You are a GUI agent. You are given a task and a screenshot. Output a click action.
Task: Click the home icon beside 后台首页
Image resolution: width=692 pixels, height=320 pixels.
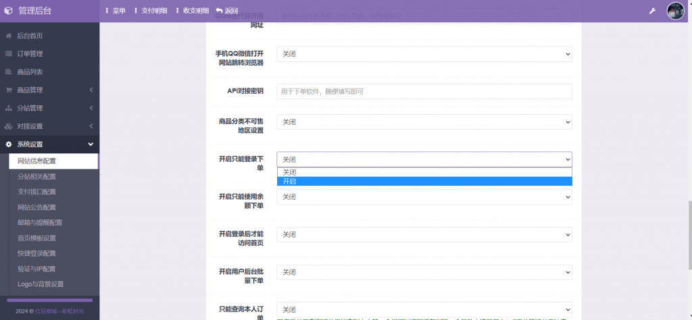point(8,36)
